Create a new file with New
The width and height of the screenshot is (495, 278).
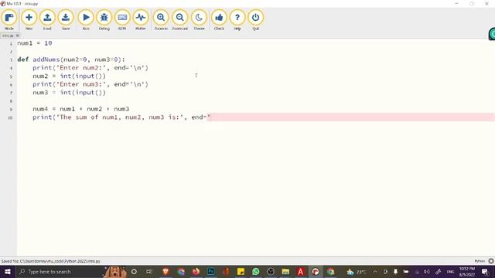point(29,20)
